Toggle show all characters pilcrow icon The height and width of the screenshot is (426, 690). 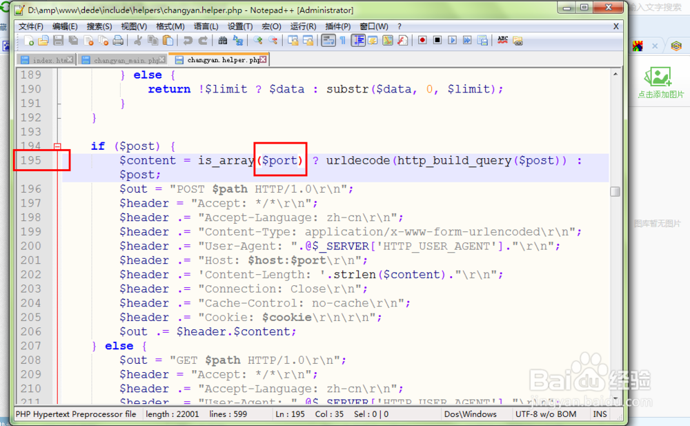pos(343,41)
